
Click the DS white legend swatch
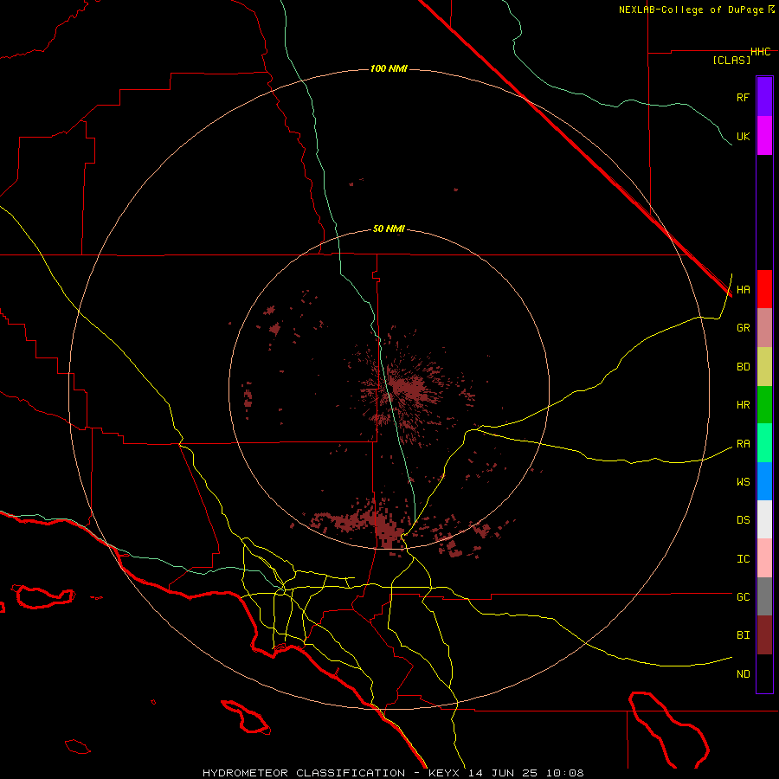tap(764, 519)
